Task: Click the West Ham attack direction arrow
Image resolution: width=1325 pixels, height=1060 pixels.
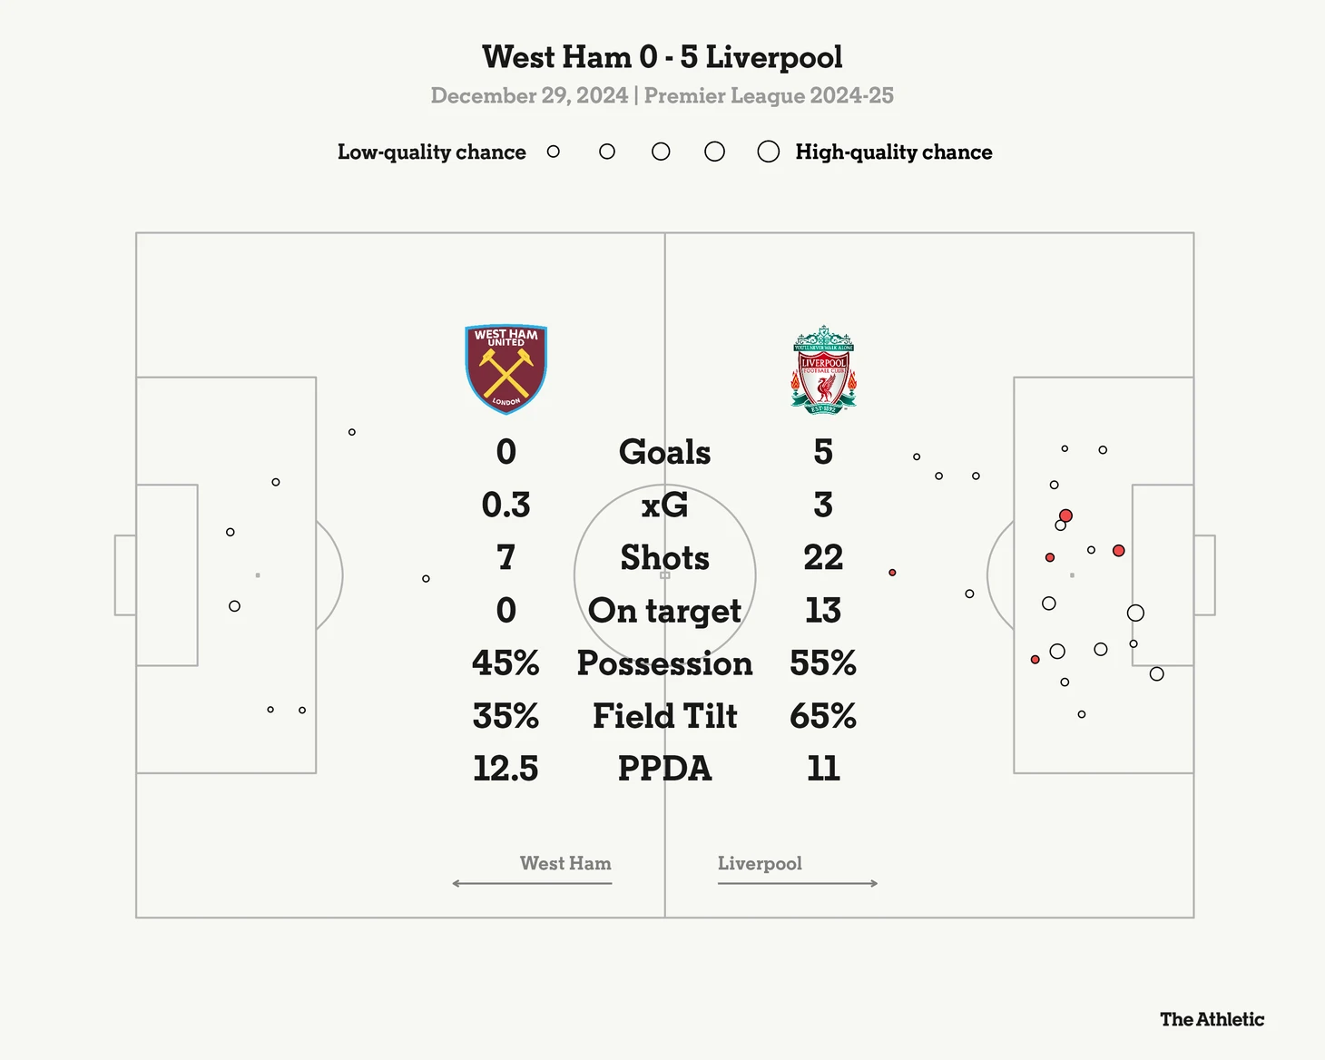Action: pos(532,883)
